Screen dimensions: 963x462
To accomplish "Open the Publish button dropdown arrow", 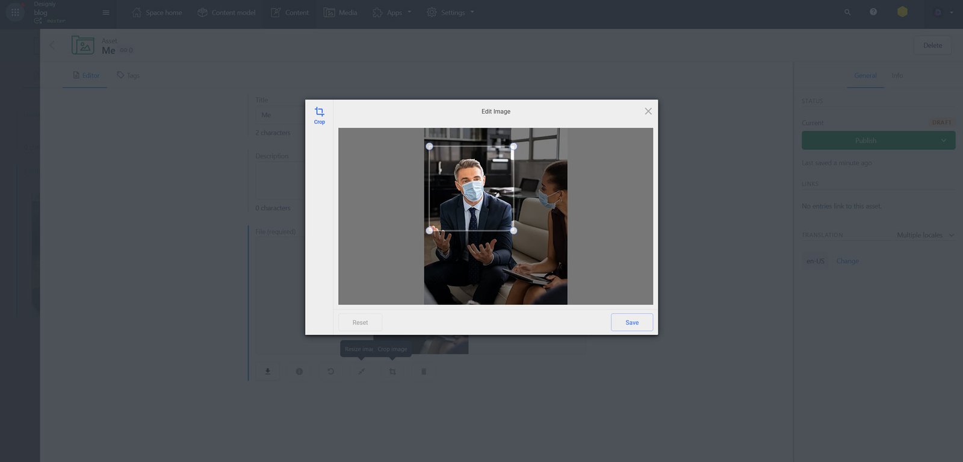I will click(x=943, y=140).
